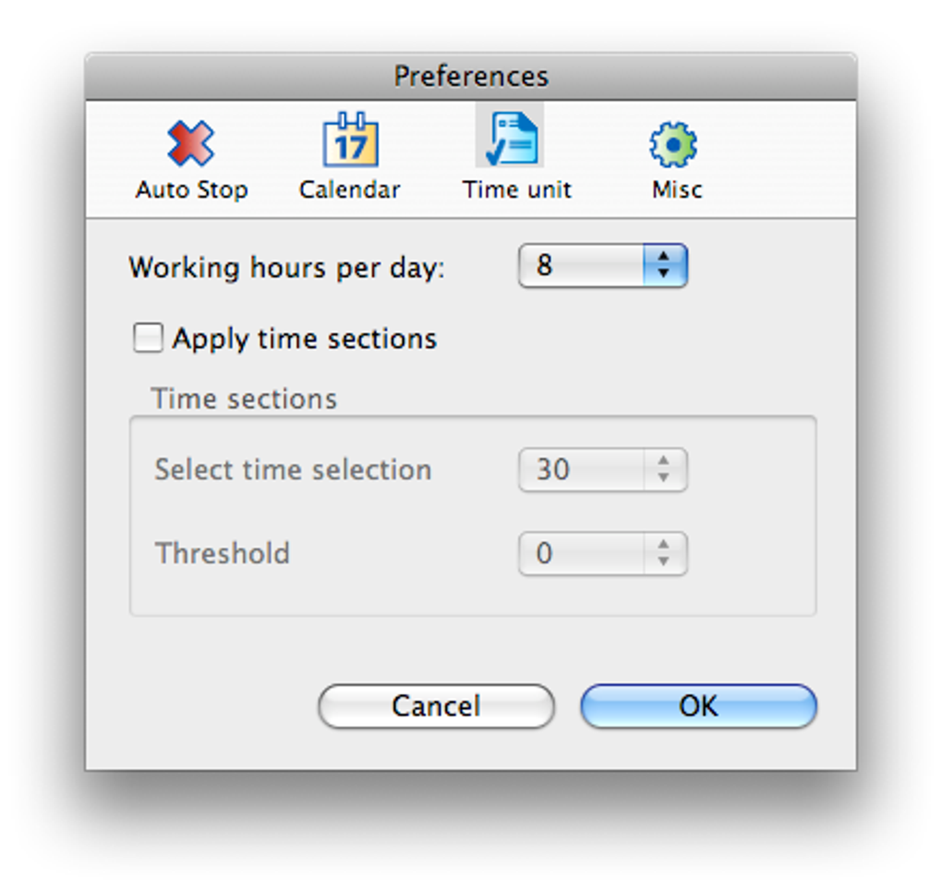Click the Cancel button
942x888 pixels.
(x=435, y=706)
